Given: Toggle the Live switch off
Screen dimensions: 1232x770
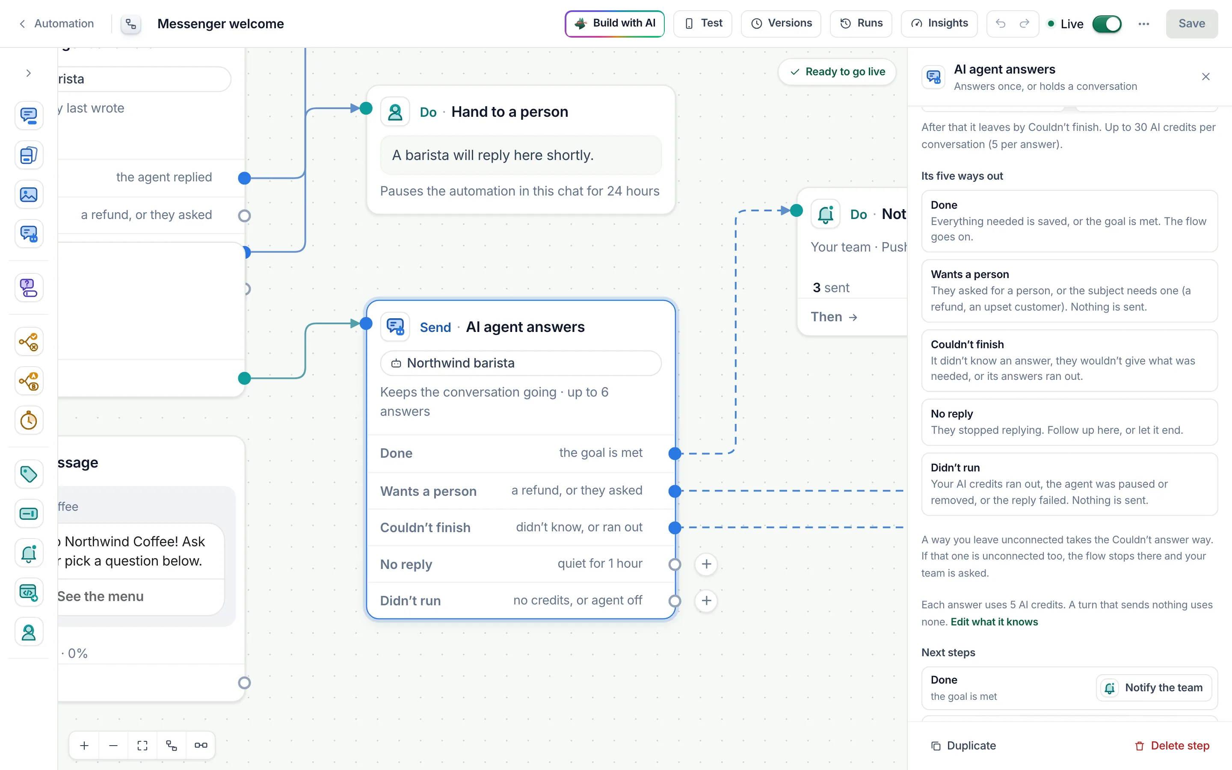Looking at the screenshot, I should tap(1107, 24).
